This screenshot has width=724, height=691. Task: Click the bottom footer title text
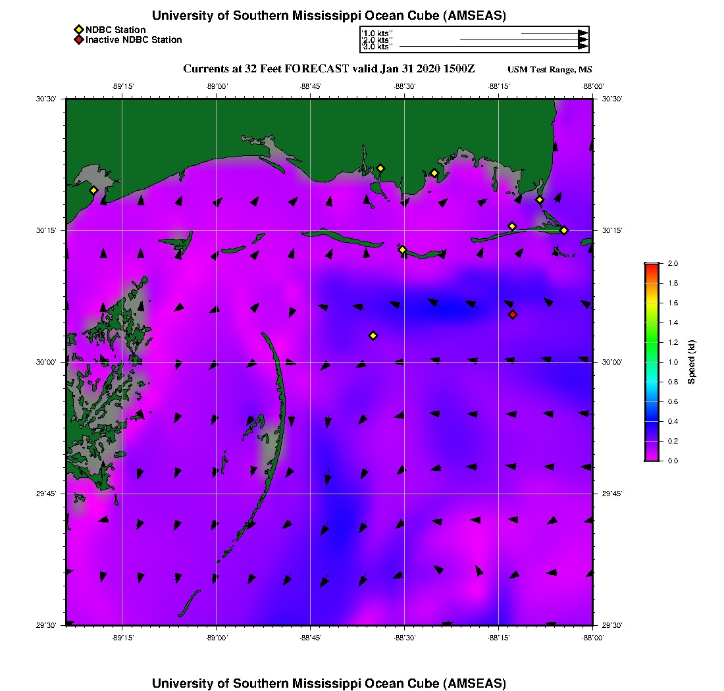pyautogui.click(x=328, y=682)
